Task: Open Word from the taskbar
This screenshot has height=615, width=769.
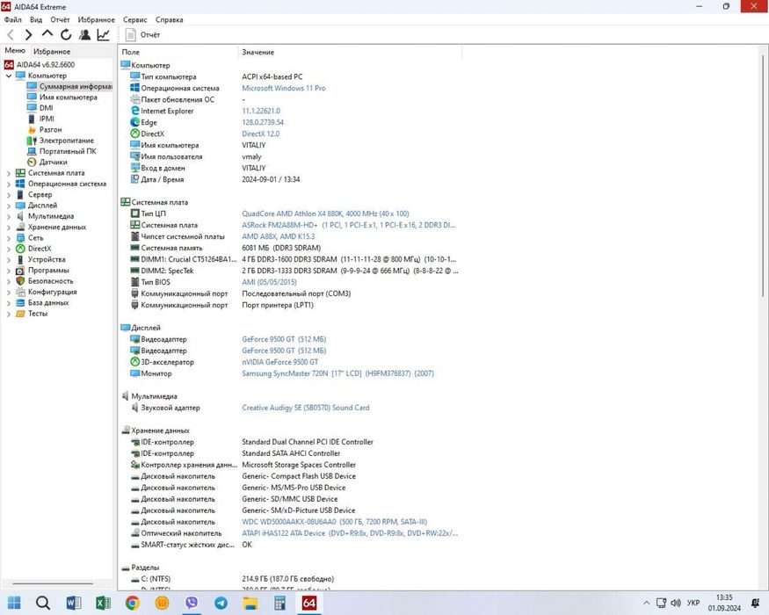Action: 73,603
